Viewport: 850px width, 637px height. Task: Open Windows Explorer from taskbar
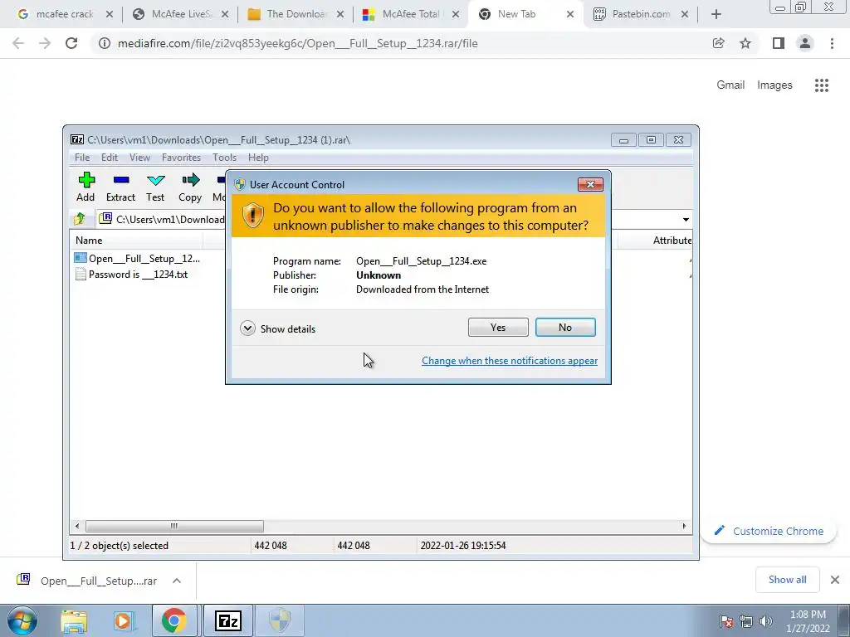(74, 621)
